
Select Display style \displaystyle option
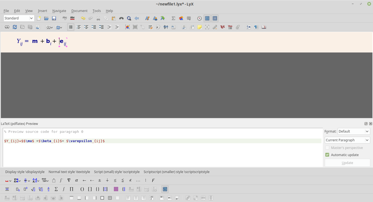[x=25, y=172]
